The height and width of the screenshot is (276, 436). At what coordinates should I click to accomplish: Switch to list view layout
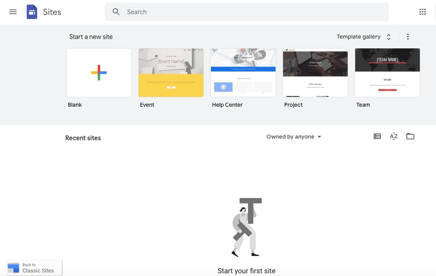(x=377, y=136)
